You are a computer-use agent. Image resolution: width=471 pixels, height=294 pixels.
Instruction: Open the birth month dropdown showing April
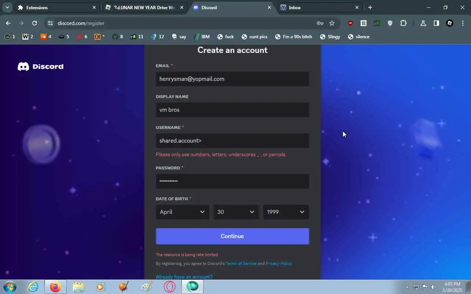183,212
